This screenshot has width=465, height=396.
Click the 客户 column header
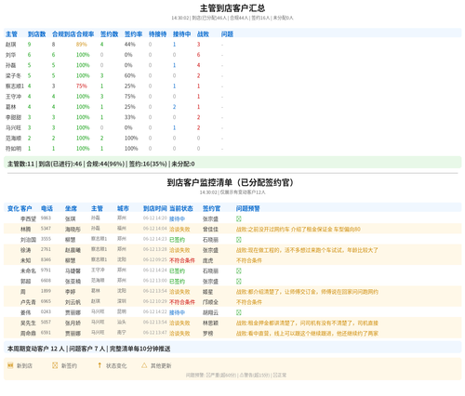(26, 208)
